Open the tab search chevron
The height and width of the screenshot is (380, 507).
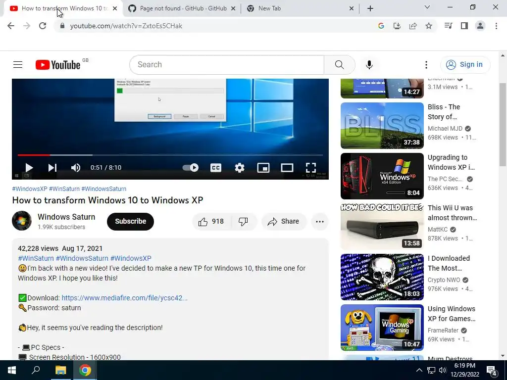pos(427,7)
